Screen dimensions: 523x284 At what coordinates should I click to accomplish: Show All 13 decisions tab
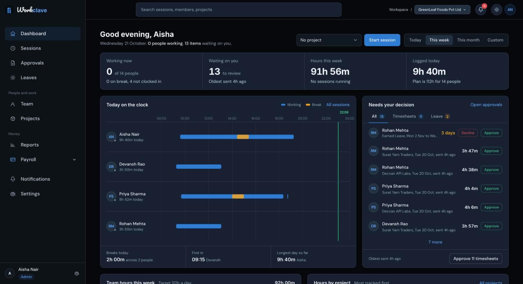[x=378, y=116]
